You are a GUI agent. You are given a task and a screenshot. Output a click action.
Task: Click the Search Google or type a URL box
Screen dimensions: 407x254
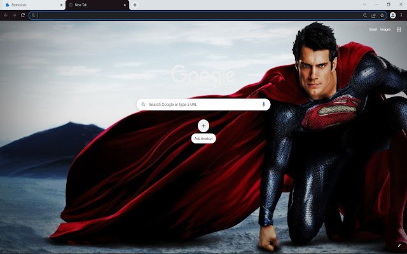coord(203,104)
